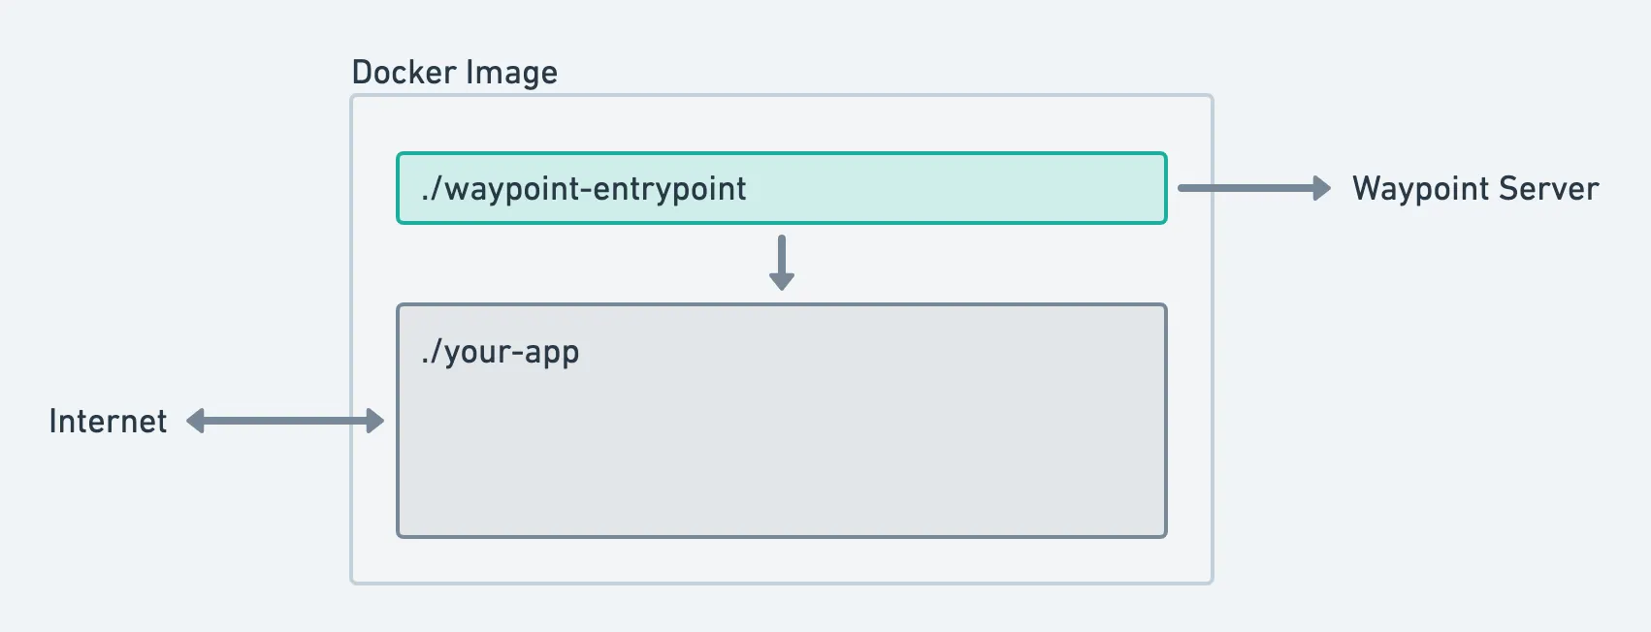This screenshot has width=1651, height=632.
Task: Select the "Internet" label
Action: [x=108, y=421]
